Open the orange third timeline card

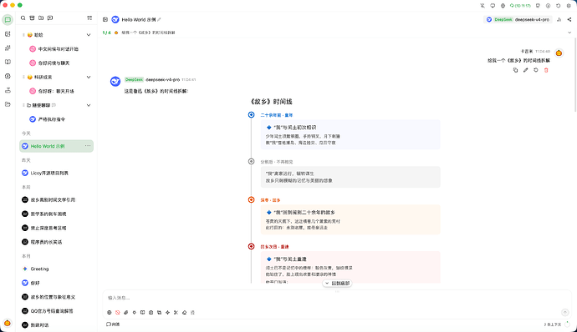pyautogui.click(x=350, y=219)
